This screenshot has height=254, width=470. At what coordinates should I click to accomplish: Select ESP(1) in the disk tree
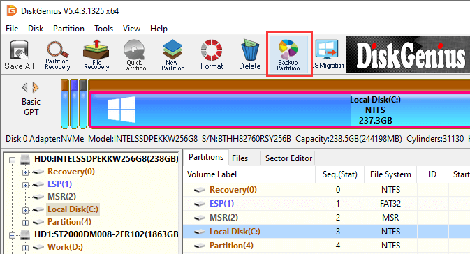59,184
